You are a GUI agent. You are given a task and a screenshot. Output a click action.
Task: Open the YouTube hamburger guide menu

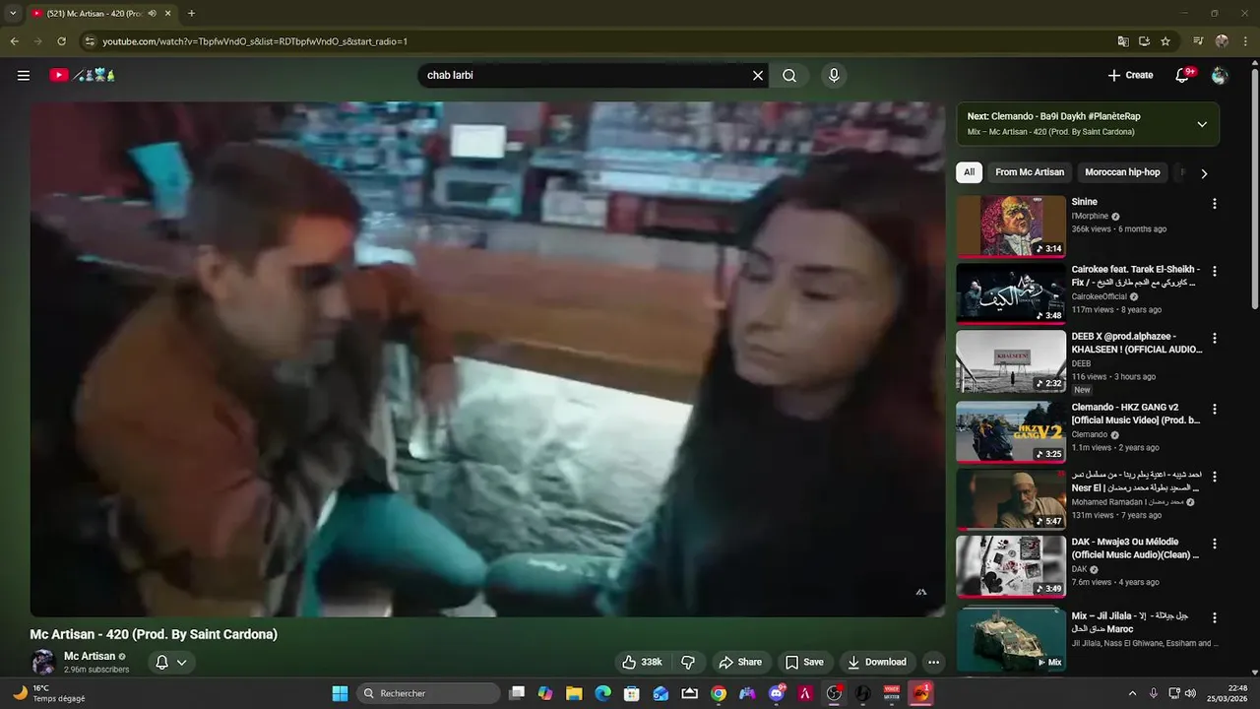click(24, 75)
